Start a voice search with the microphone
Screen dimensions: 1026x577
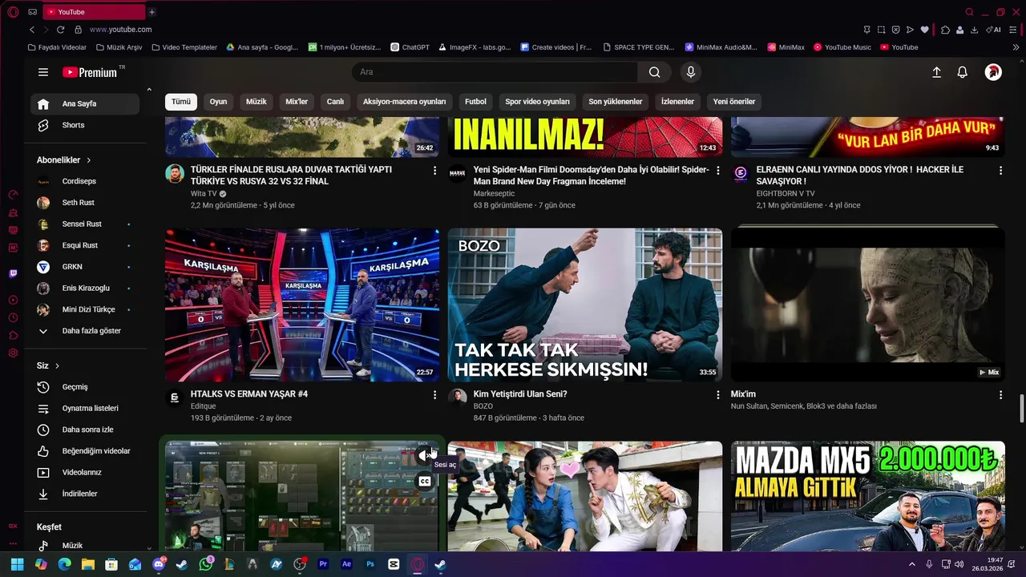pyautogui.click(x=691, y=72)
